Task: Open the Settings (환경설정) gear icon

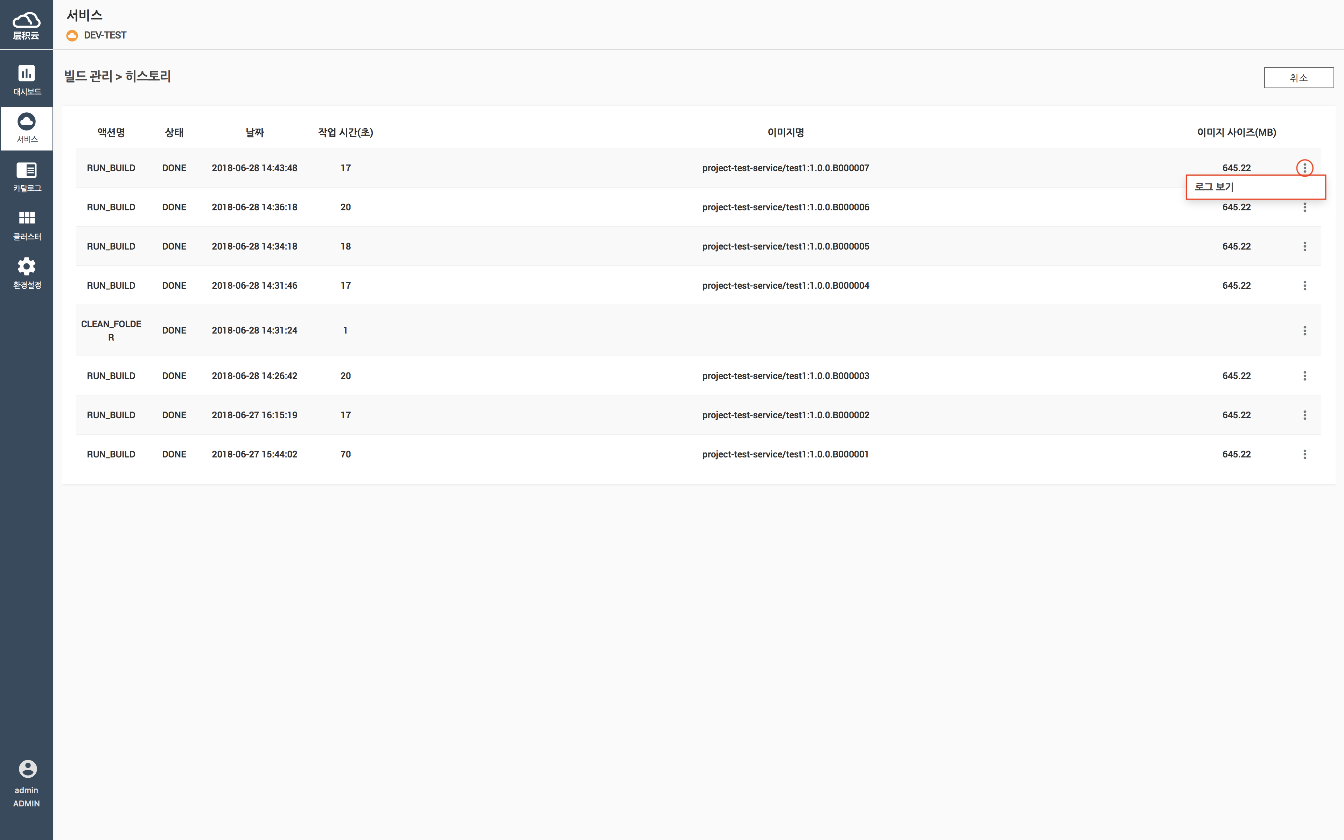Action: [27, 267]
